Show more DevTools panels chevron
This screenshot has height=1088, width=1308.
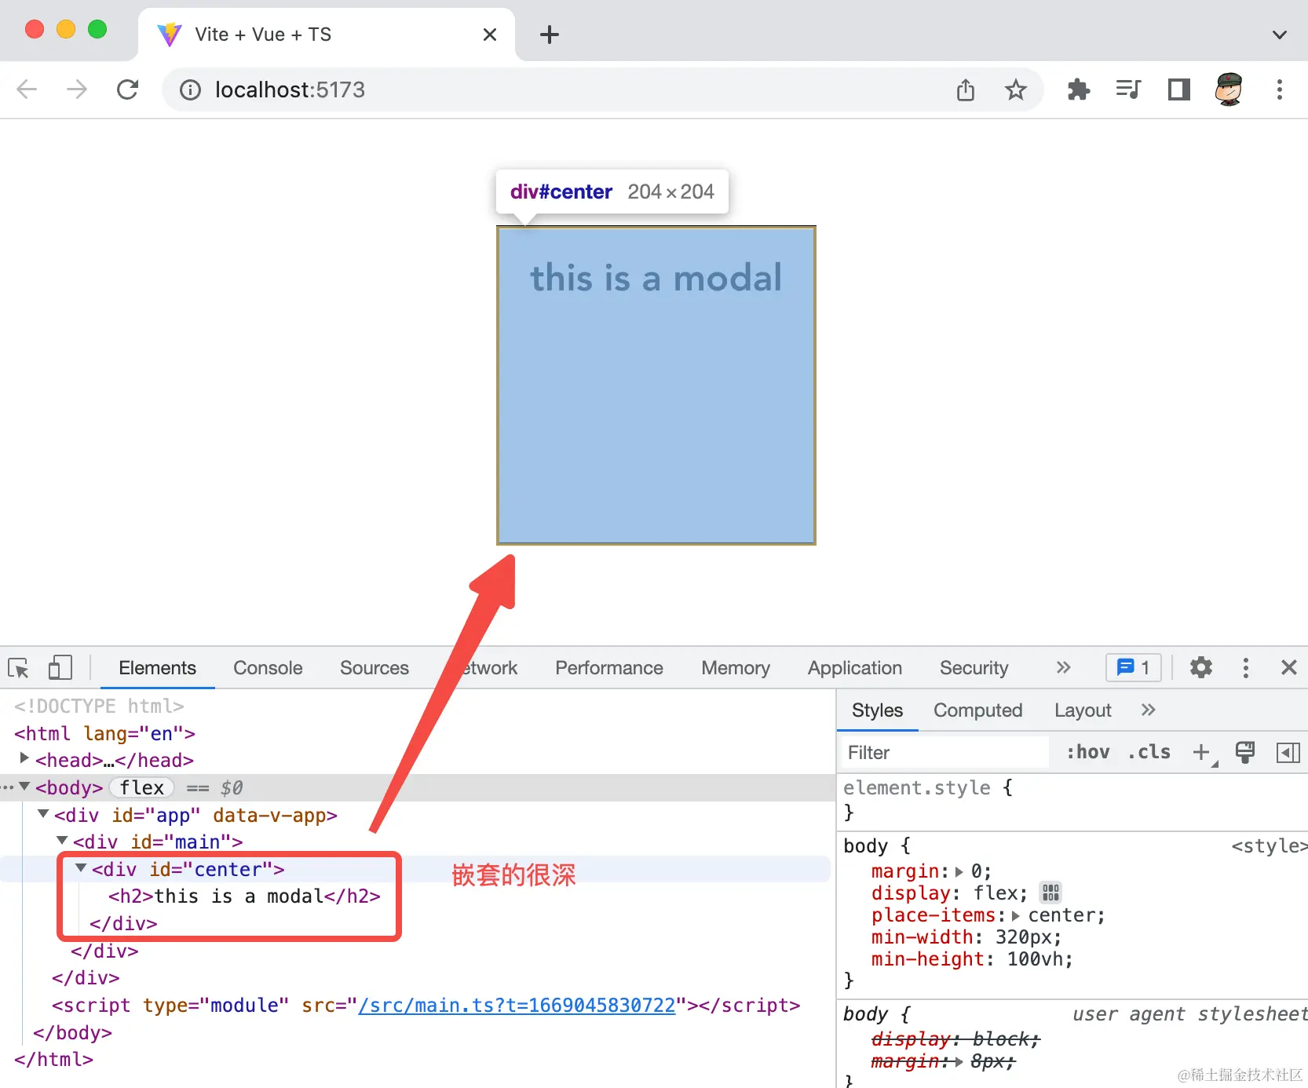click(x=1063, y=668)
